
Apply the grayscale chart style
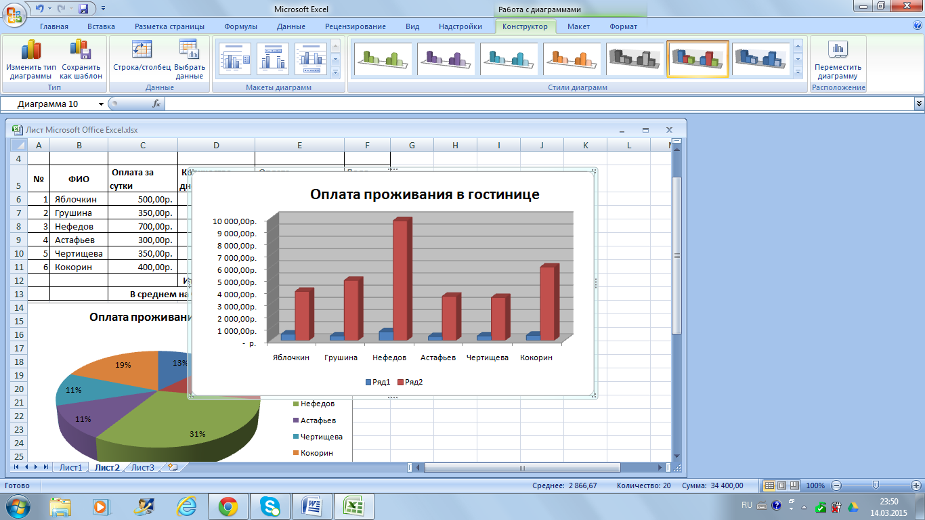pos(634,59)
